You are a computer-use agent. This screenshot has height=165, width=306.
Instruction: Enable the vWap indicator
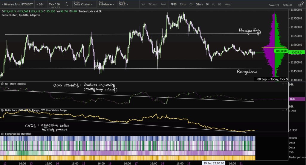pos(228,4)
